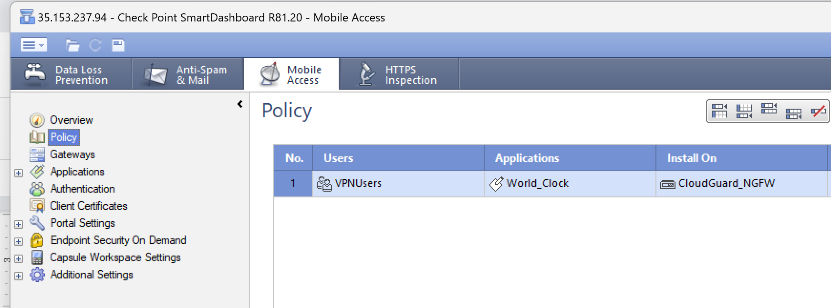831x308 pixels.
Task: Select the VPNUsers cell in rule 1
Action: pyautogui.click(x=358, y=184)
